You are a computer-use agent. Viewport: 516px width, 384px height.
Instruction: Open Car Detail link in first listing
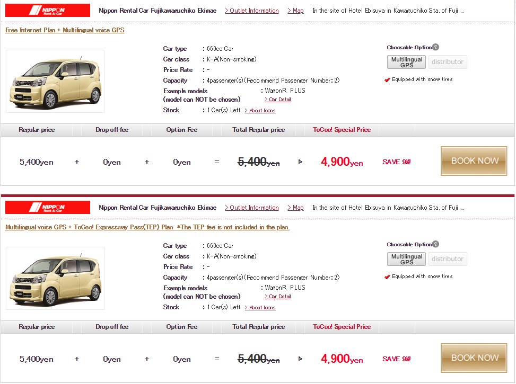(278, 100)
